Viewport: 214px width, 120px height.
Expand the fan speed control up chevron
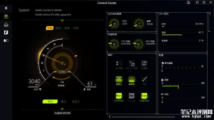[x=62, y=109]
